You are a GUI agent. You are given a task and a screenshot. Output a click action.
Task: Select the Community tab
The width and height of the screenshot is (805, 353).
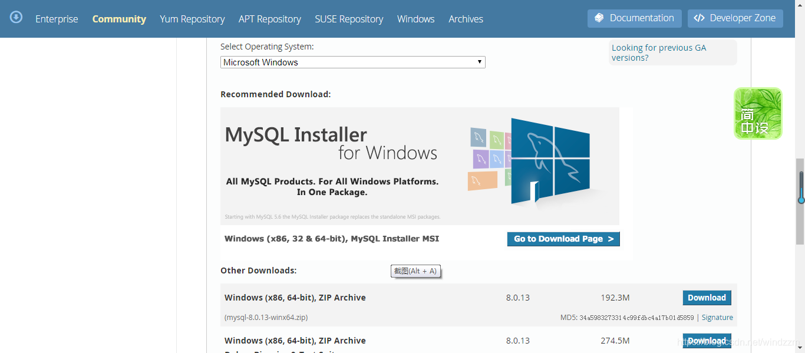(119, 19)
